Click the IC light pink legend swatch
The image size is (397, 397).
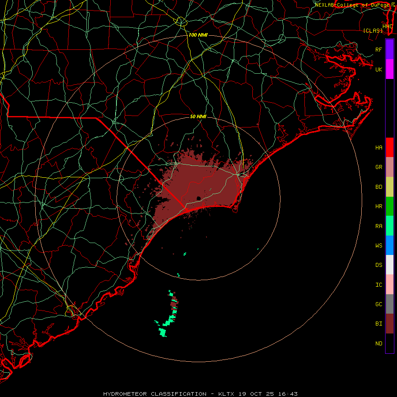[390, 285]
